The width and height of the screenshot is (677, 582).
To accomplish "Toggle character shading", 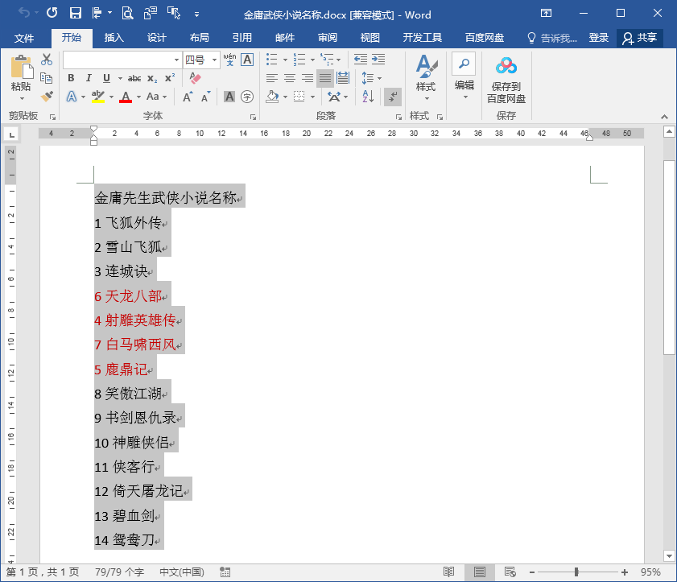I will click(x=229, y=97).
